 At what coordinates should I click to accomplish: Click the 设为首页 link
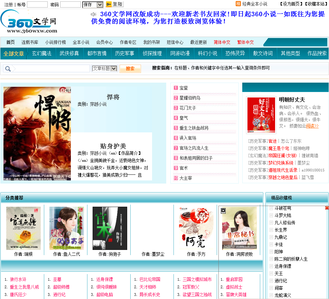[292, 4]
